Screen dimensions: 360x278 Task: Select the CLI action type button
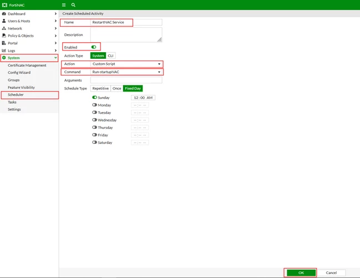pos(111,55)
